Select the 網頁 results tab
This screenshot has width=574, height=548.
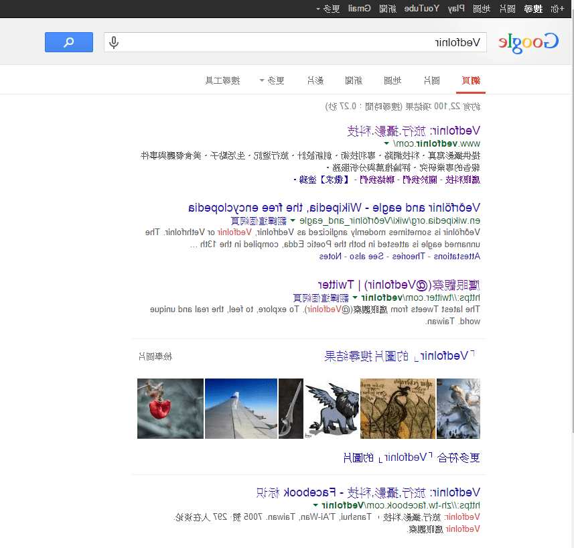[x=471, y=80]
